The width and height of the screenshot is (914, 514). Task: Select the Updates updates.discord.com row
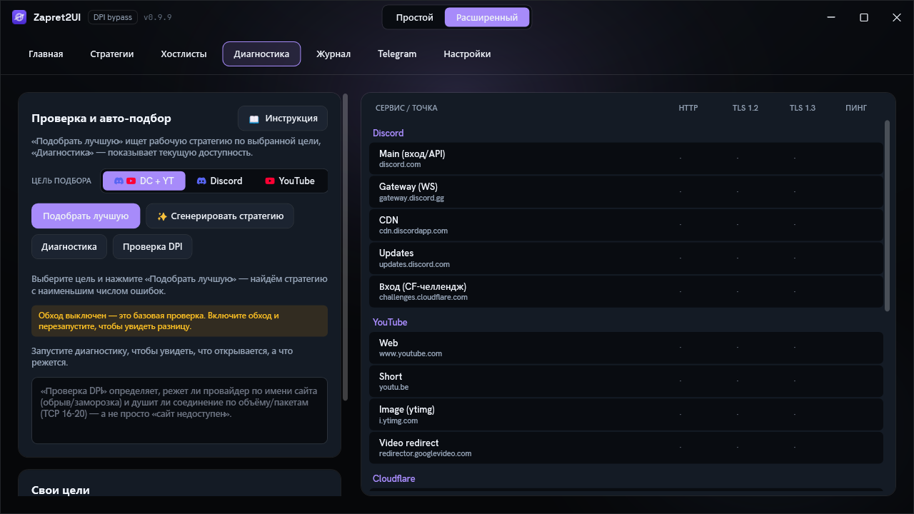(626, 258)
